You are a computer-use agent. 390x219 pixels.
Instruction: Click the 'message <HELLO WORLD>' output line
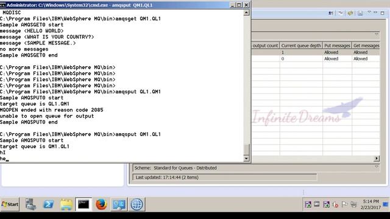pyautogui.click(x=32, y=31)
